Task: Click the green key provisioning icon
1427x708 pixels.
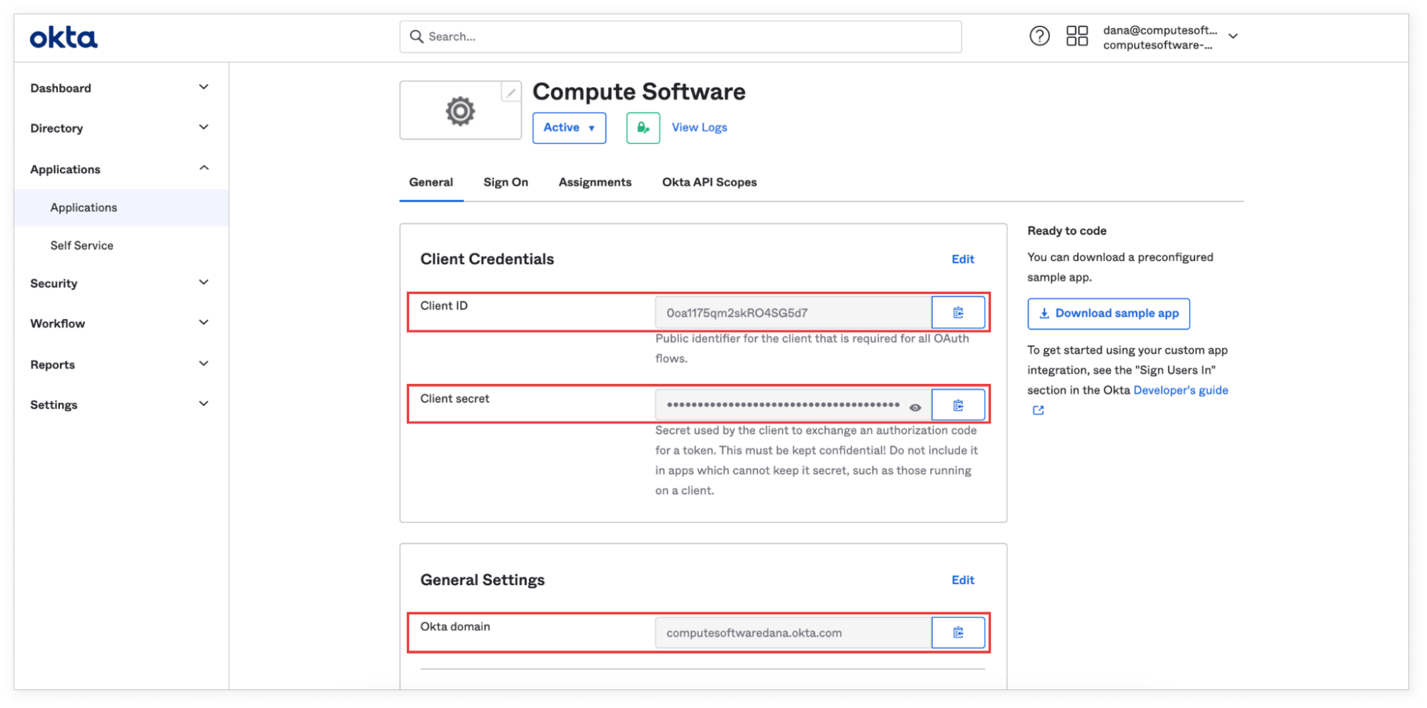Action: tap(642, 128)
